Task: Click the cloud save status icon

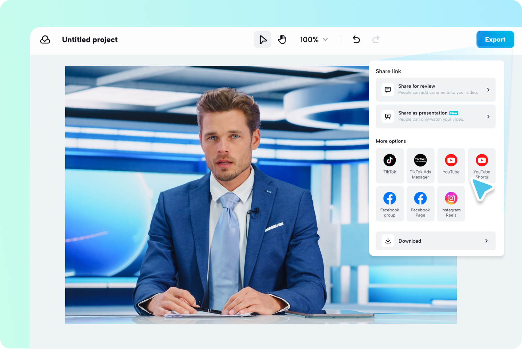Action: 45,40
